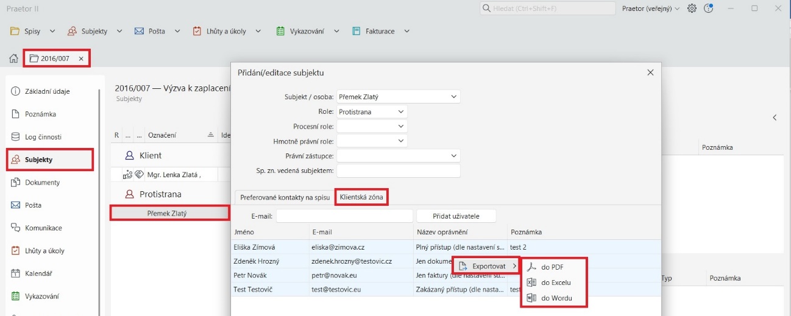The width and height of the screenshot is (791, 316).
Task: Click the Jméno column header
Action: pos(270,232)
